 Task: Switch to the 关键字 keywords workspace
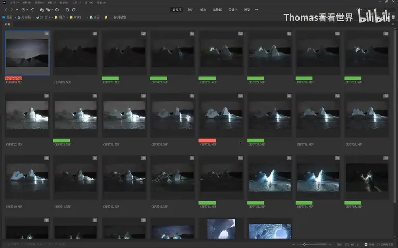pyautogui.click(x=233, y=10)
